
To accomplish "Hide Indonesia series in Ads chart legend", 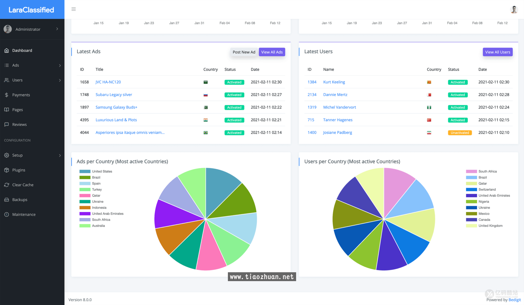I will point(99,208).
